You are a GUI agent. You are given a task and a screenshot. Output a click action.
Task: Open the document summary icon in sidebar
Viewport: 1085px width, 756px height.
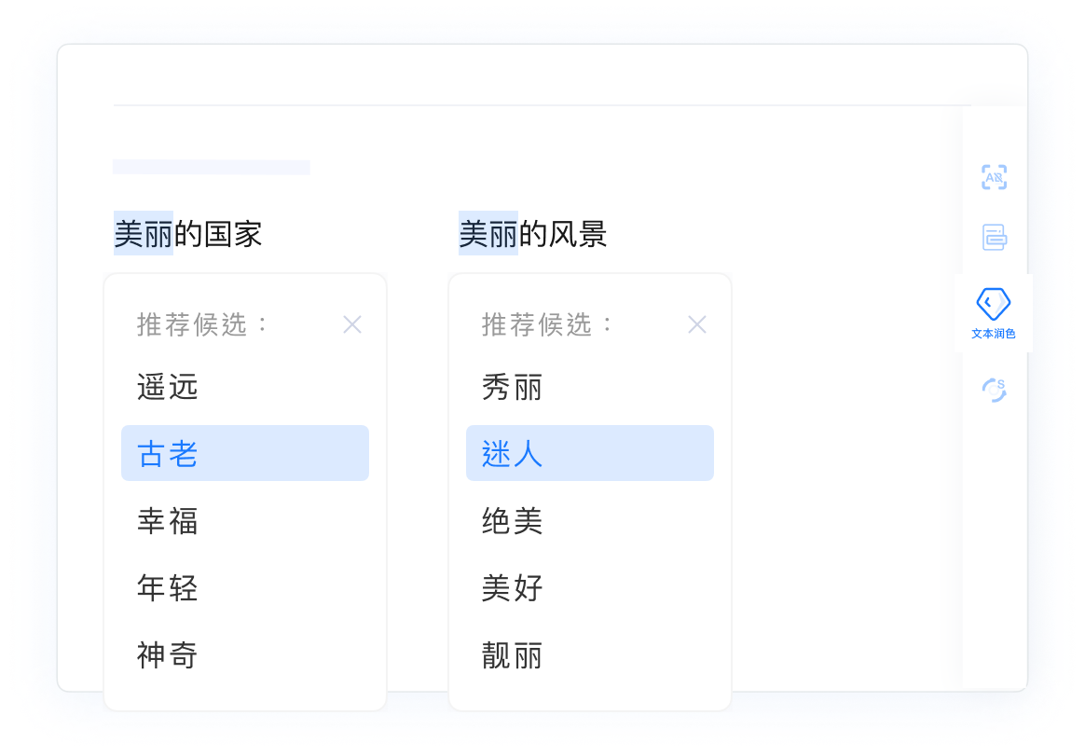point(994,238)
